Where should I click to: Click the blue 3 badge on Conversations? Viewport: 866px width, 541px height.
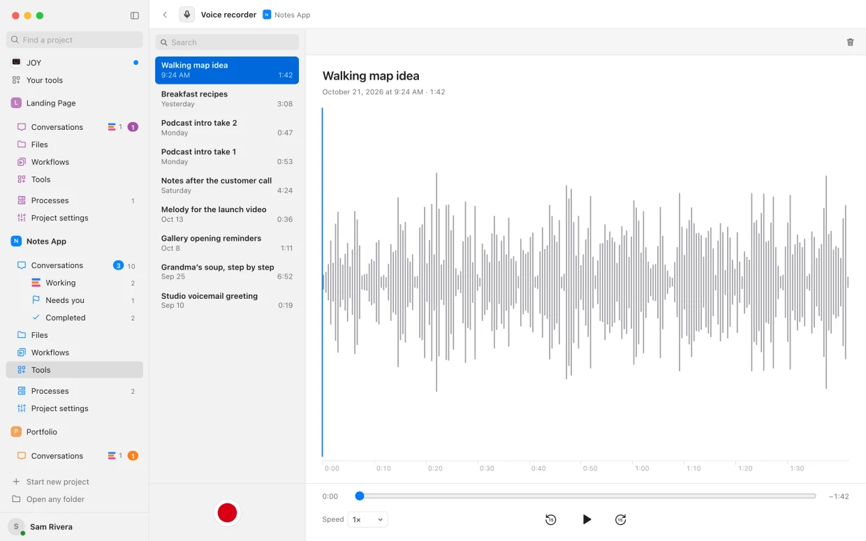tap(118, 265)
